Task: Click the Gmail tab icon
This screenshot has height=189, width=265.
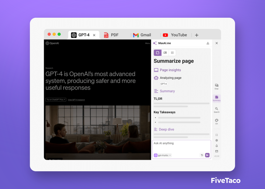Action: coord(136,35)
